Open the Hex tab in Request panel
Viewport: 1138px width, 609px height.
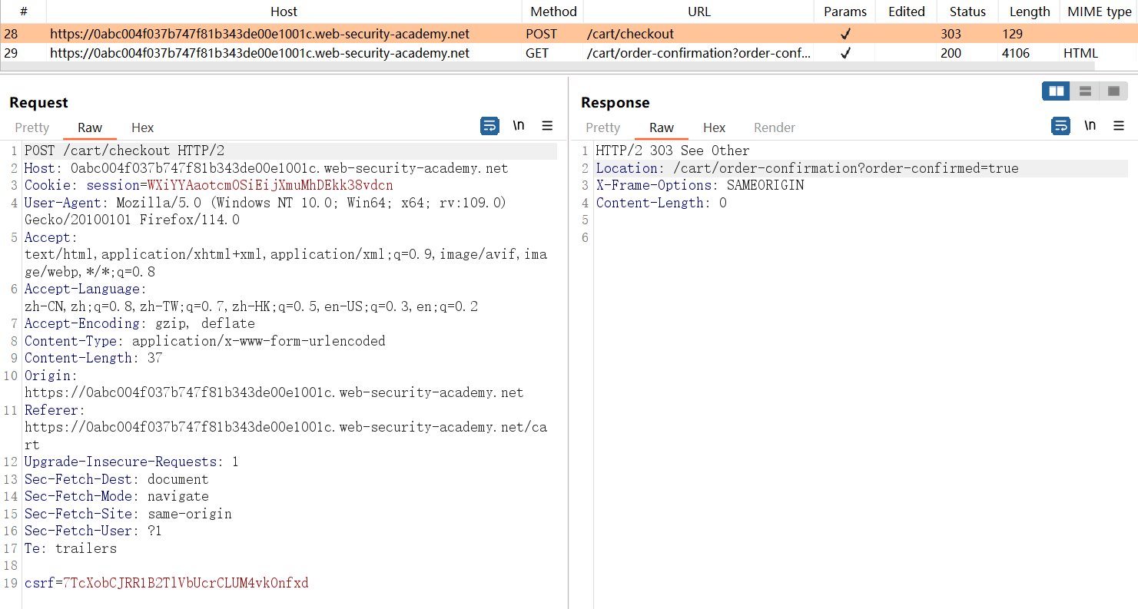142,127
